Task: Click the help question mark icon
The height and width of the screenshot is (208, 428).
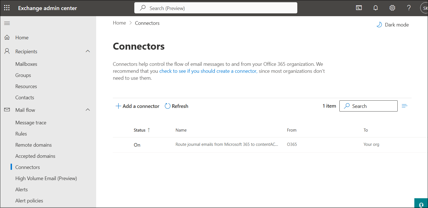Action: [409, 8]
